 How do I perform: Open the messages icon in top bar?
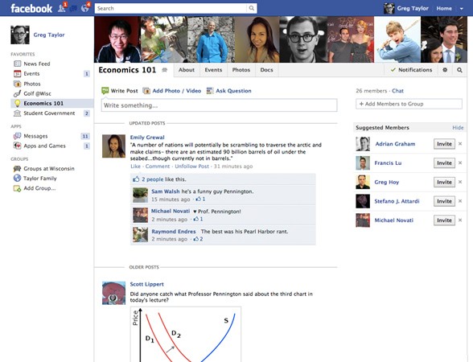point(73,8)
